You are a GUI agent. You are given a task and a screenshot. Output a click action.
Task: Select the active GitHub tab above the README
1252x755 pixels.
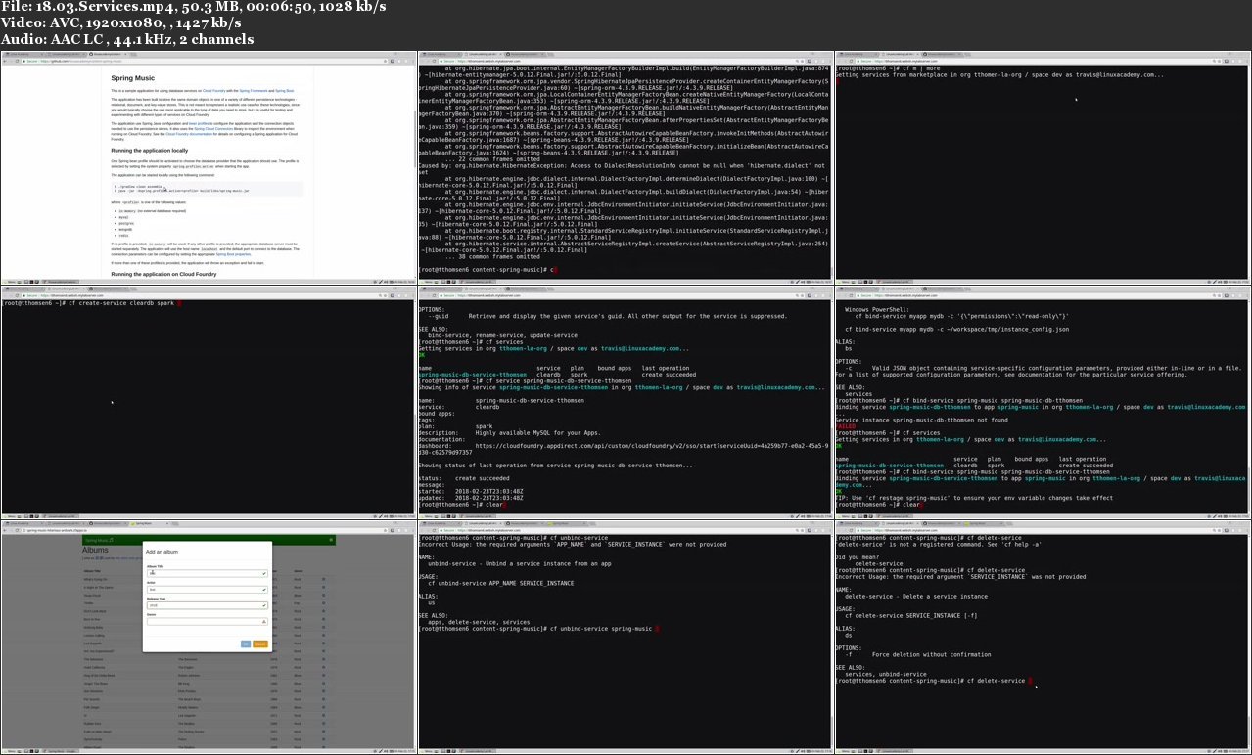[106, 55]
